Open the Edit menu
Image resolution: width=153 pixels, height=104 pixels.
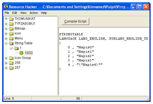click(x=15, y=13)
